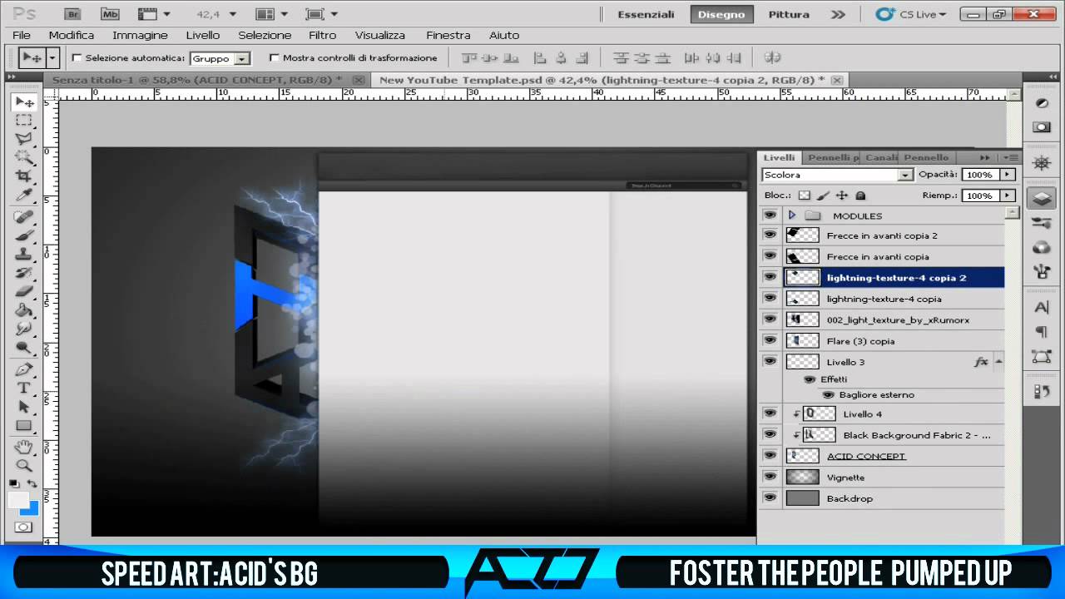Click the foreground color swatch
The width and height of the screenshot is (1065, 599).
coord(18,500)
